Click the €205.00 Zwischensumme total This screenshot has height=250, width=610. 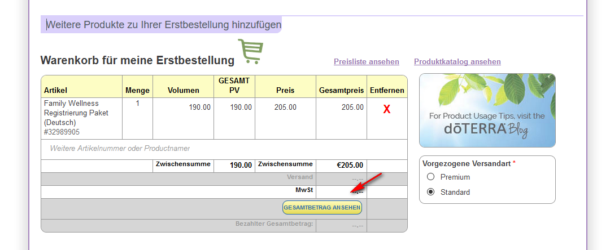click(x=350, y=166)
